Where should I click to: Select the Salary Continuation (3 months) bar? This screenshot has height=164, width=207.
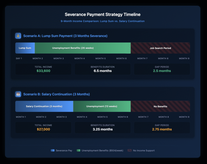tap(44, 106)
